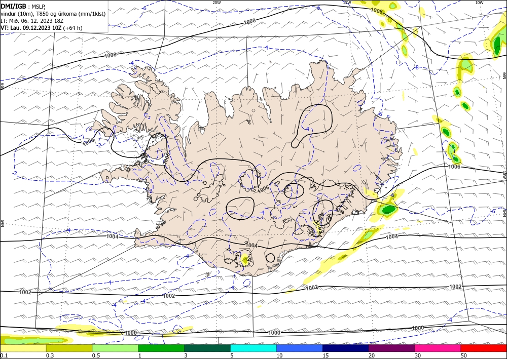
Task: Click the green precipitation cell beside the "-6" label
Action: click(388, 209)
